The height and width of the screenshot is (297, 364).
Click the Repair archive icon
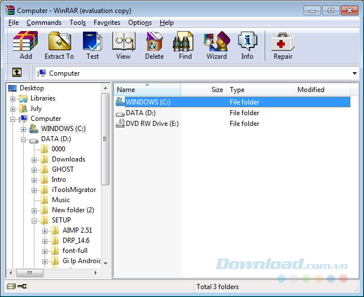click(283, 45)
